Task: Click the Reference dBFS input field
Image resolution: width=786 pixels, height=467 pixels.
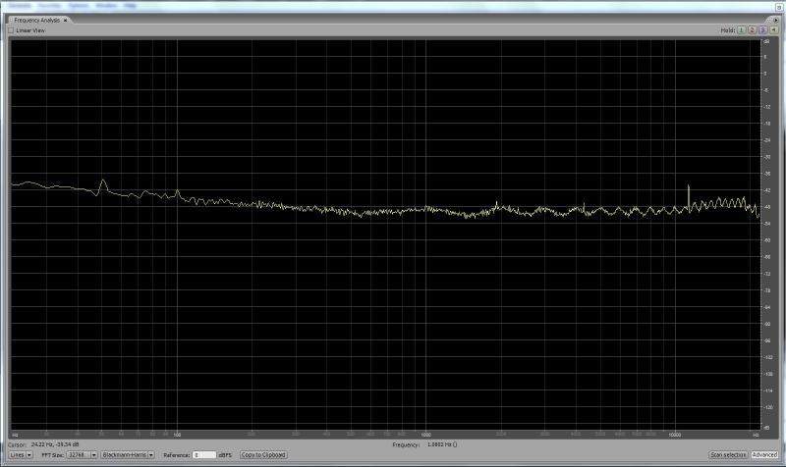Action: 204,455
